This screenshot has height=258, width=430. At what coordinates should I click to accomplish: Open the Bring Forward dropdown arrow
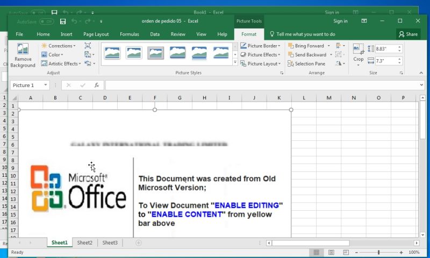click(x=328, y=46)
